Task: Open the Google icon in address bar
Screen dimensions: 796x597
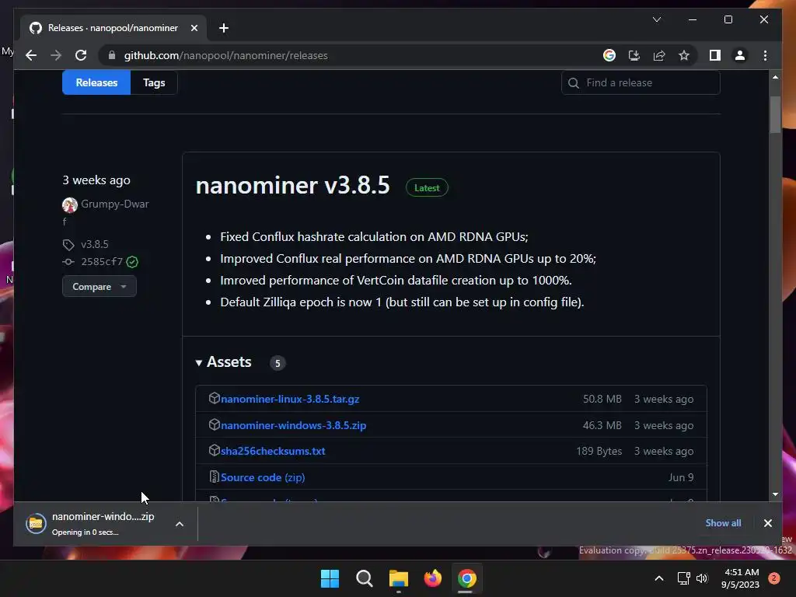Action: 609,55
